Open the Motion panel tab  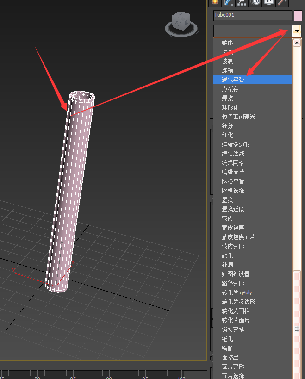pos(255,2)
